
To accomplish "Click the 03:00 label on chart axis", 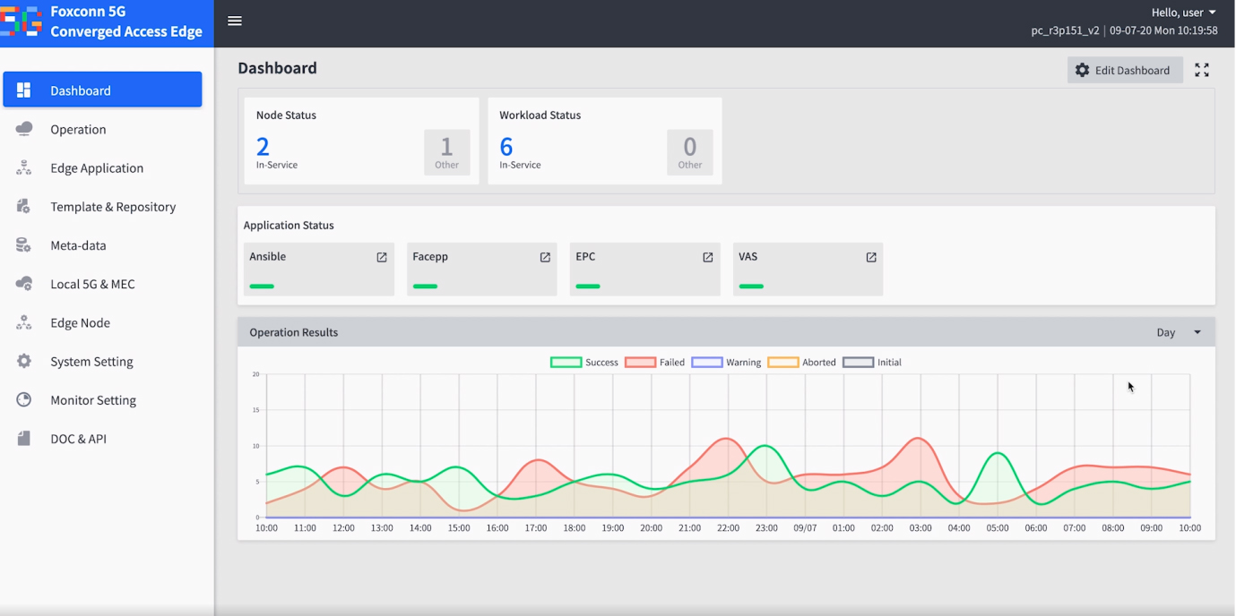I will point(921,528).
